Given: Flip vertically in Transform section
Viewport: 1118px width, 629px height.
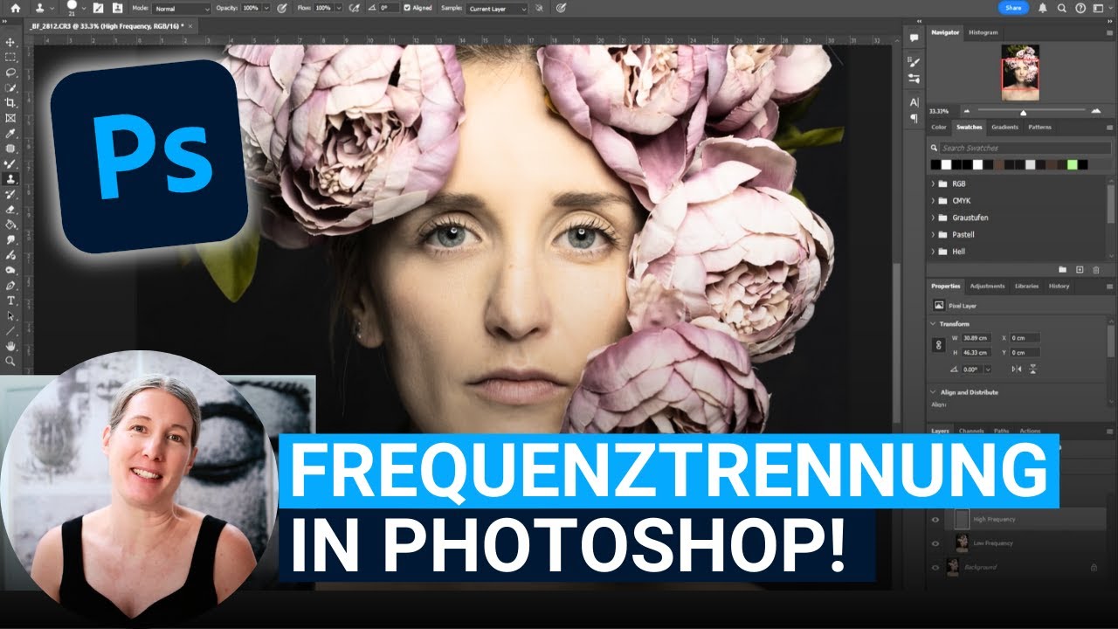Looking at the screenshot, I should tap(1033, 370).
